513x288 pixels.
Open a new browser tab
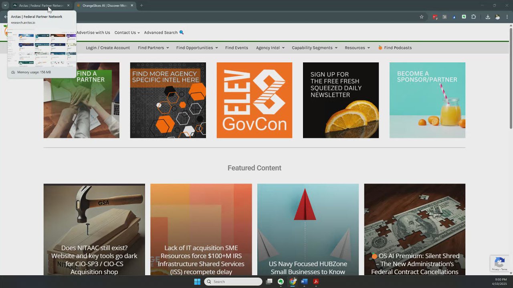tap(141, 6)
